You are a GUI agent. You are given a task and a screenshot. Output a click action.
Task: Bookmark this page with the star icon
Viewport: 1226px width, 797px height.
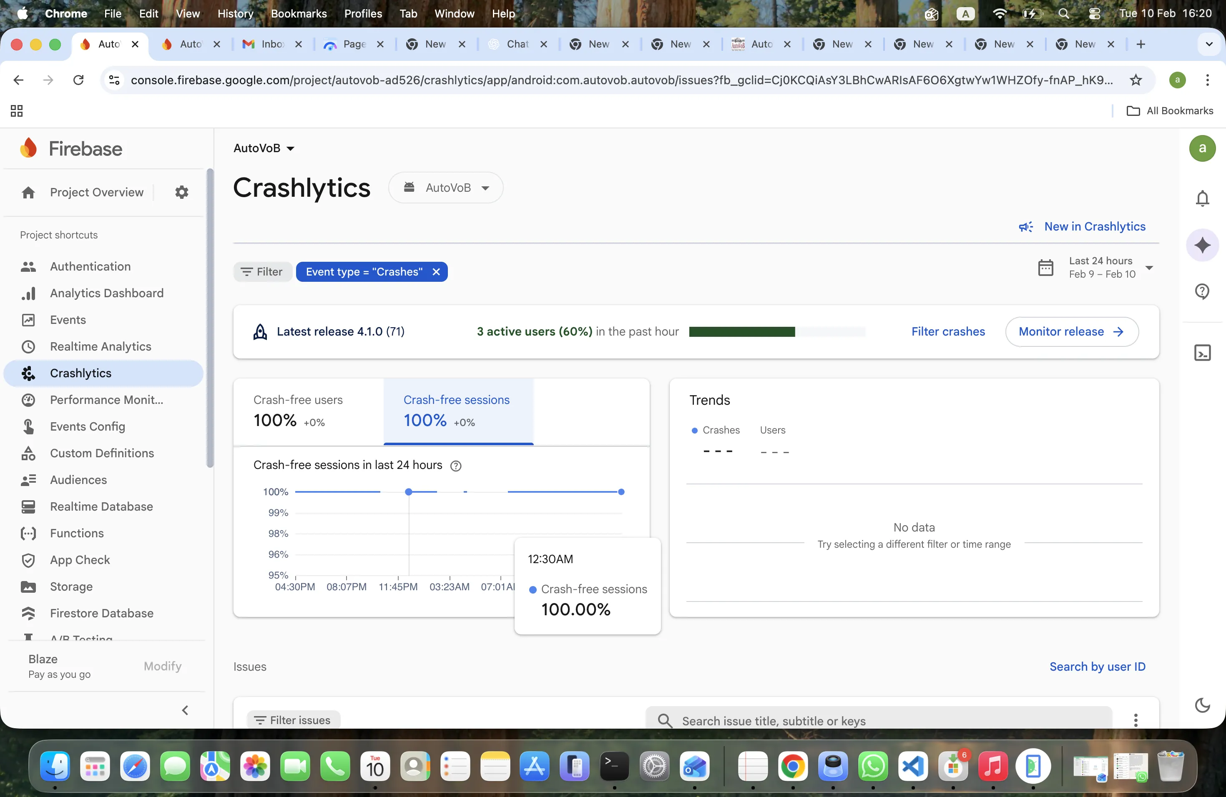coord(1136,80)
